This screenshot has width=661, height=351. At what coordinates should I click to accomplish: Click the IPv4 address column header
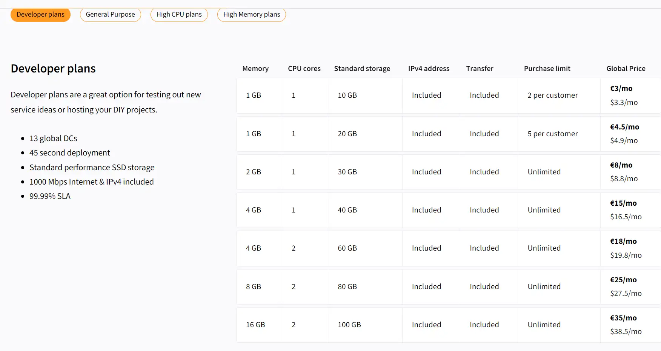click(x=429, y=69)
